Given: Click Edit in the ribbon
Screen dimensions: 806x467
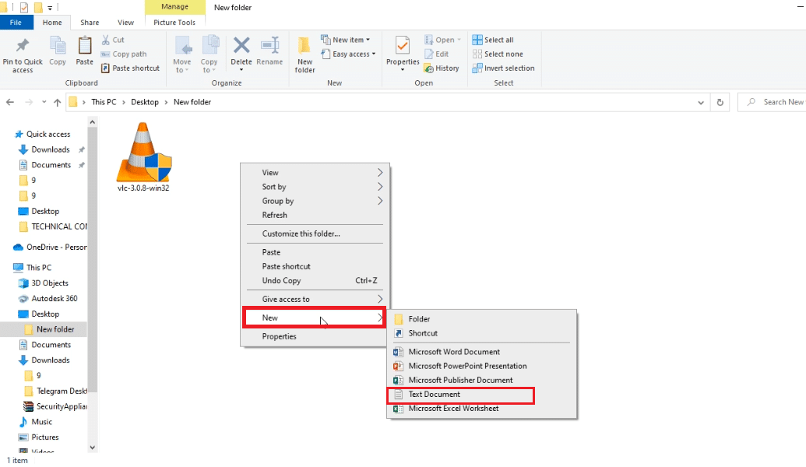Looking at the screenshot, I should tap(436, 54).
